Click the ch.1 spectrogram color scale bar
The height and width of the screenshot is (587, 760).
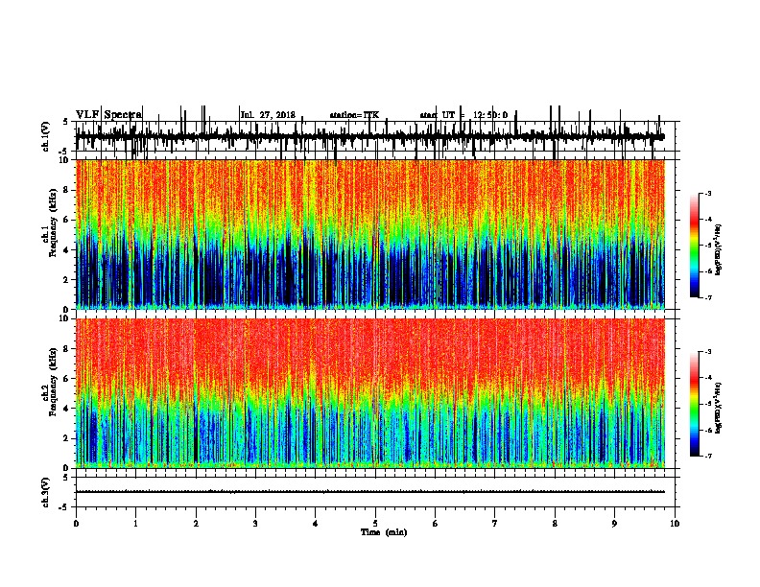coord(695,246)
